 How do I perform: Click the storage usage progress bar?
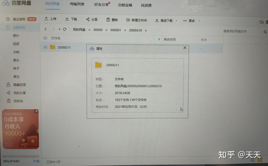tap(21, 156)
